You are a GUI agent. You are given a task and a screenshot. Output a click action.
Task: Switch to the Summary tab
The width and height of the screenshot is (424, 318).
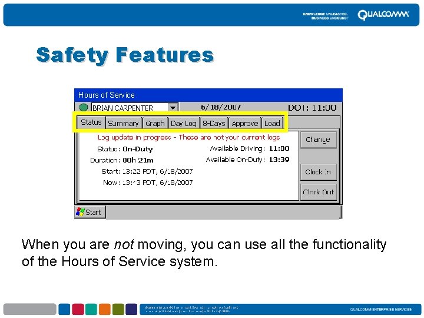coord(123,123)
